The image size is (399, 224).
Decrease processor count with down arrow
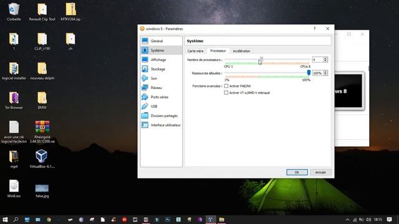click(325, 61)
